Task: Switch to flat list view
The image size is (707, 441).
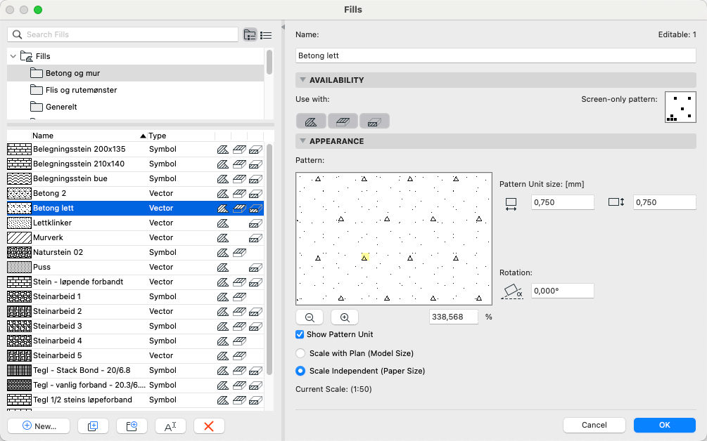Action: tap(266, 34)
